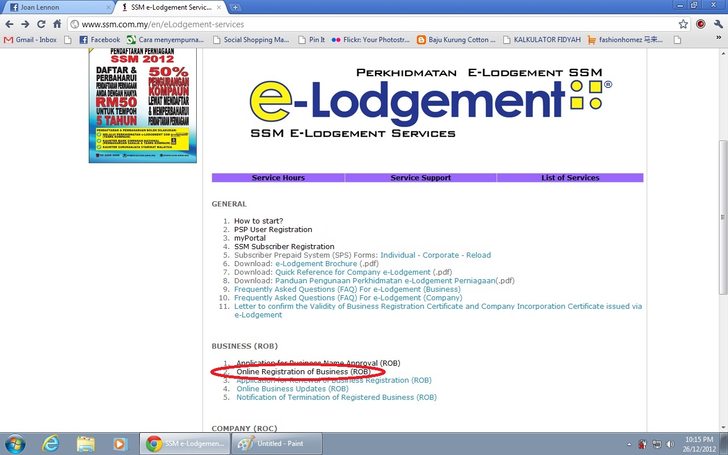The width and height of the screenshot is (728, 455).
Task: Open the Reload SPS form link
Action: (478, 255)
